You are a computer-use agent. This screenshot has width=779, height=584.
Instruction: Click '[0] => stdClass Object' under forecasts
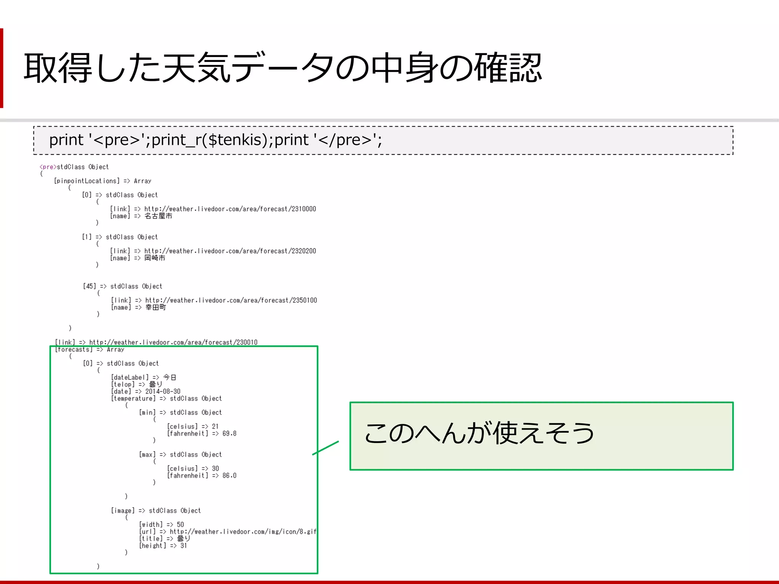coord(121,363)
